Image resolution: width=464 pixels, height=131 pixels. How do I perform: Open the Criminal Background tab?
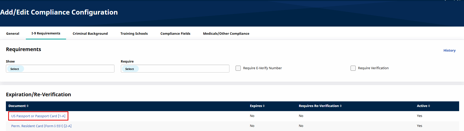(x=90, y=33)
